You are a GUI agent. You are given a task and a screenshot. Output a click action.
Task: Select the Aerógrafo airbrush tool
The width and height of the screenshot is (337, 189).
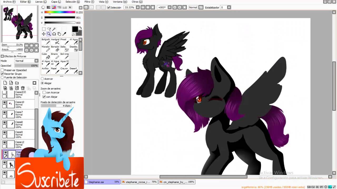pyautogui.click(x=55, y=41)
